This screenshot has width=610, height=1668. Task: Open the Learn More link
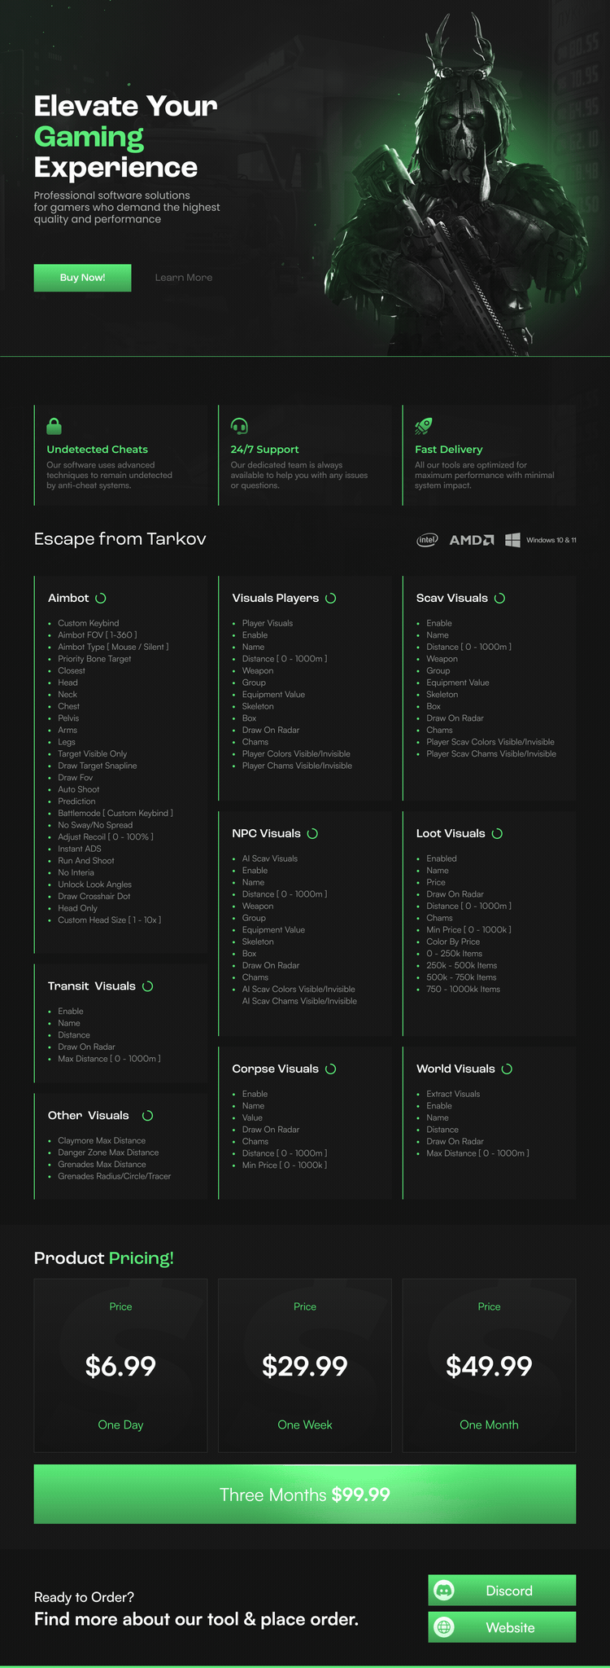point(184,278)
